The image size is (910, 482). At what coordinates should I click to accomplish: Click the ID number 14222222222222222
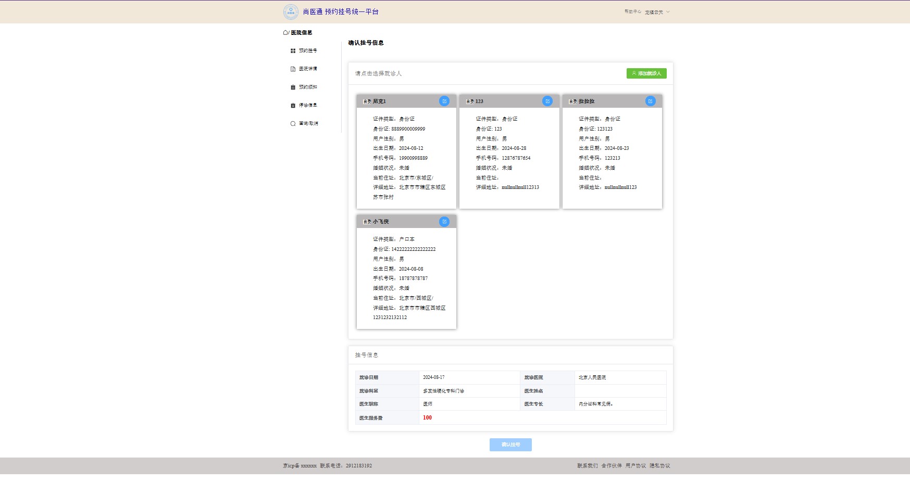pos(414,249)
